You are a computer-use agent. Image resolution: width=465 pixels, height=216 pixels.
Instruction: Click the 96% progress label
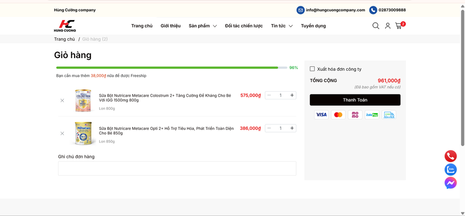pyautogui.click(x=294, y=68)
